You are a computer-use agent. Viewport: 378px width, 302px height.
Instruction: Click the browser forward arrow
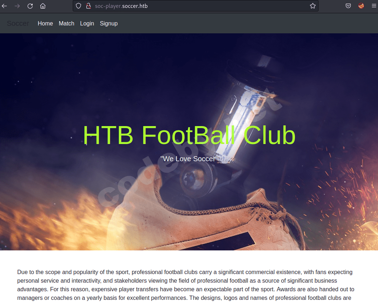[17, 6]
